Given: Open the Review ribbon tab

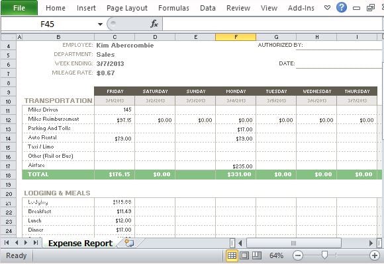Looking at the screenshot, I should [238, 8].
